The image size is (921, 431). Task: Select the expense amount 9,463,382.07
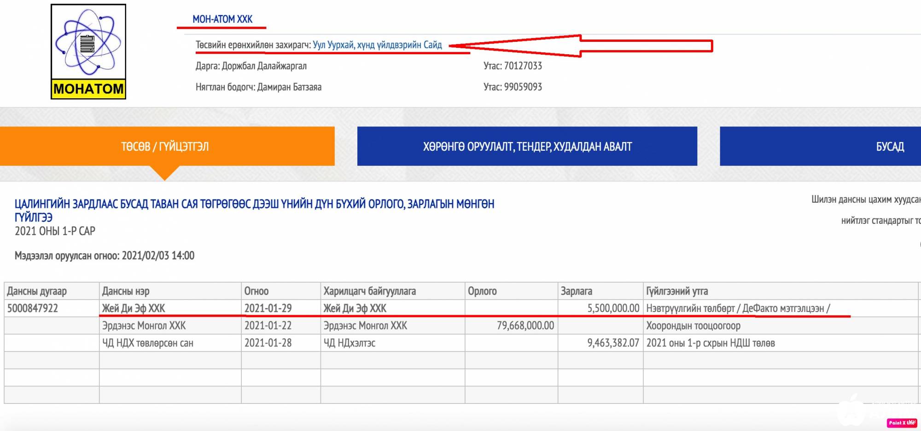600,343
